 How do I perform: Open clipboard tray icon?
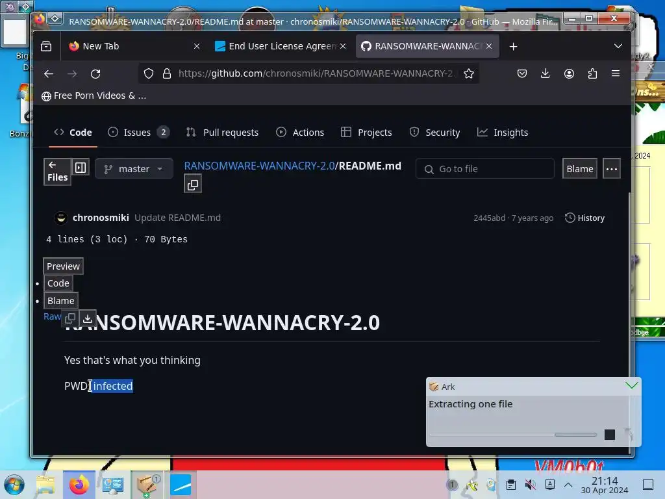pyautogui.click(x=510, y=485)
